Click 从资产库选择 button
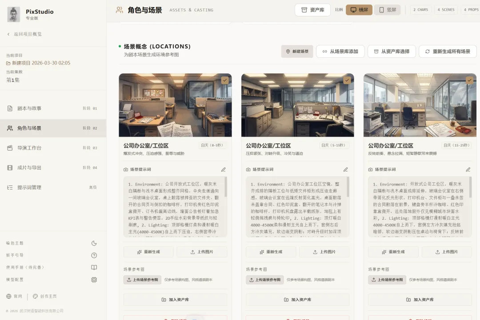480x320 pixels. (392, 51)
